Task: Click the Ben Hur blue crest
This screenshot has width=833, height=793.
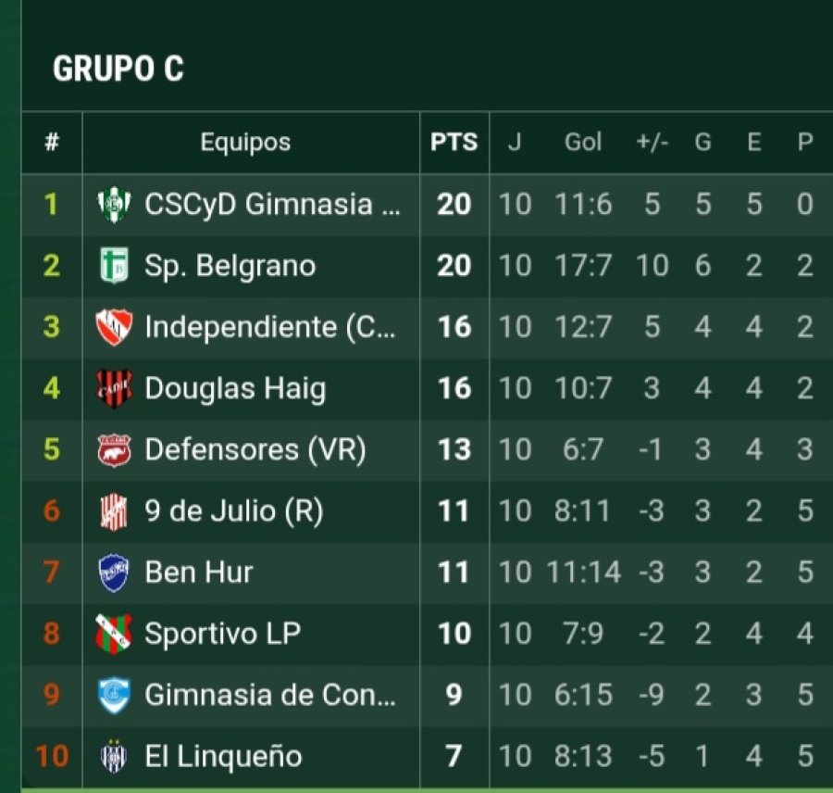Action: pyautogui.click(x=114, y=573)
